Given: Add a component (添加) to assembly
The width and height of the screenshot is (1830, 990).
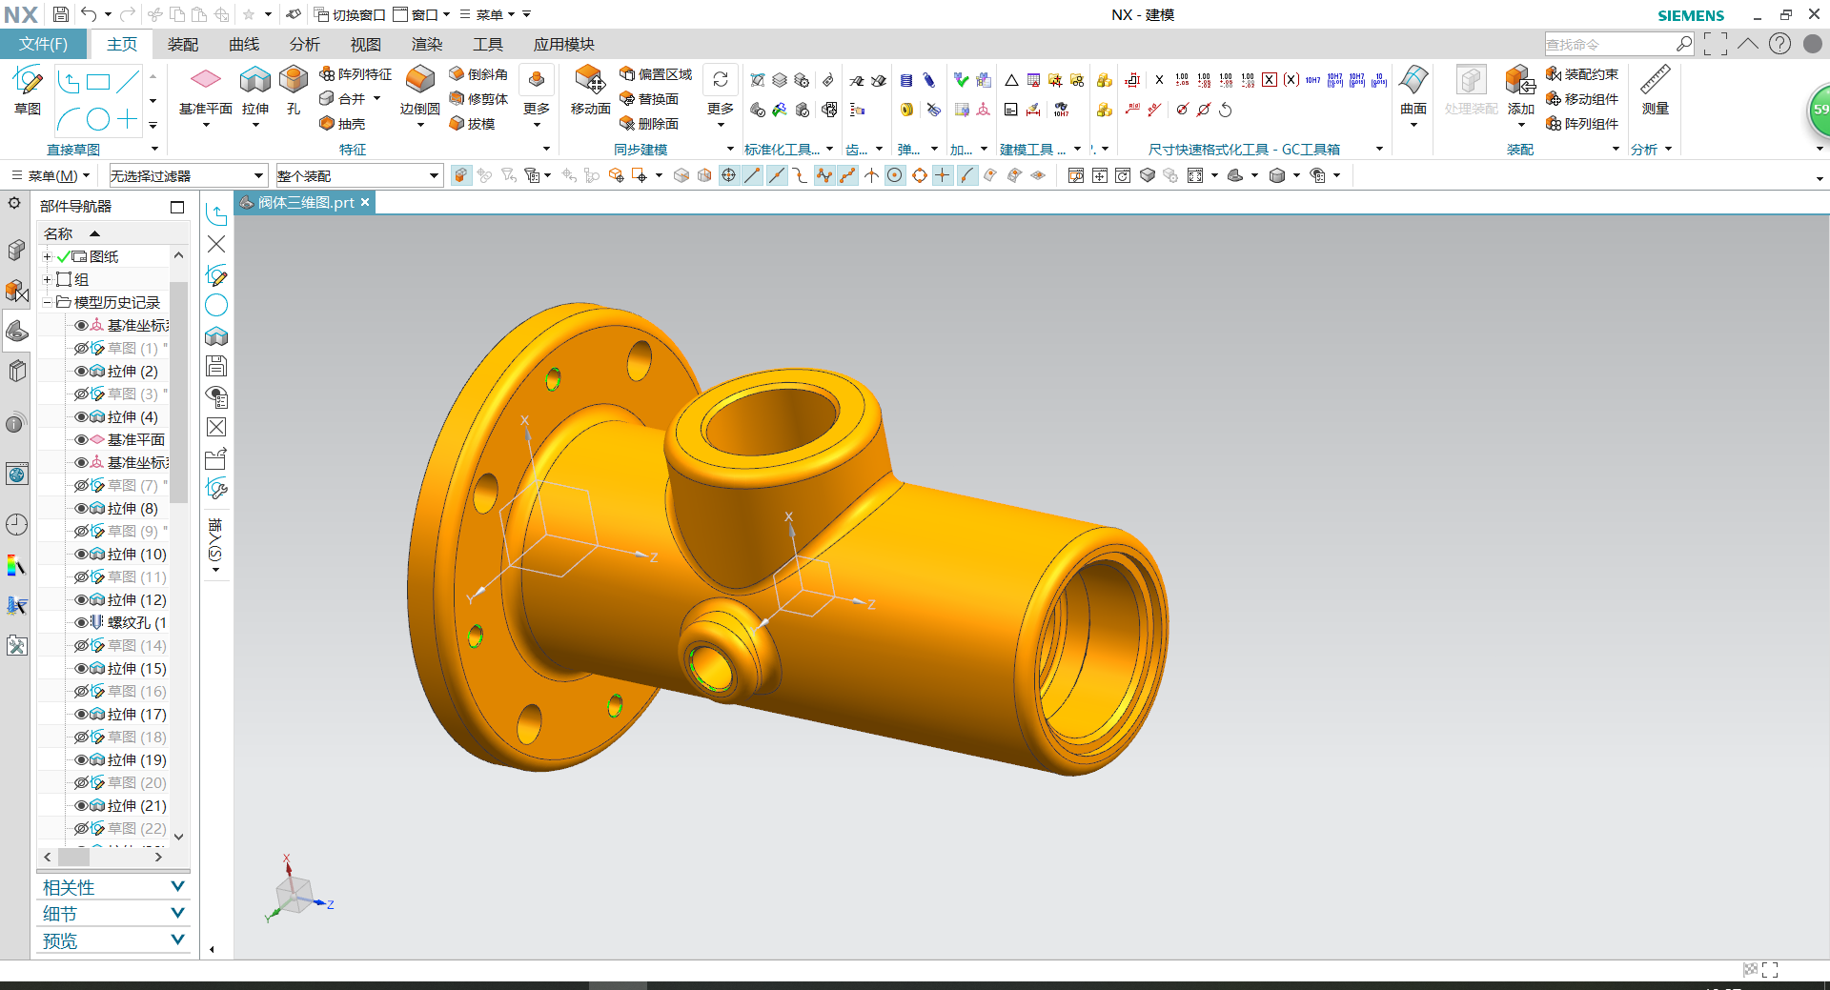Looking at the screenshot, I should pyautogui.click(x=1520, y=91).
